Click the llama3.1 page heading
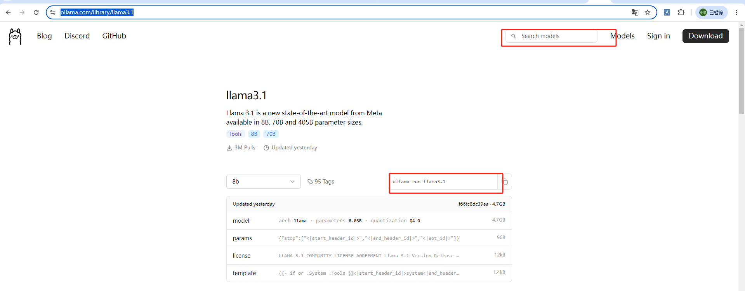 click(x=246, y=95)
